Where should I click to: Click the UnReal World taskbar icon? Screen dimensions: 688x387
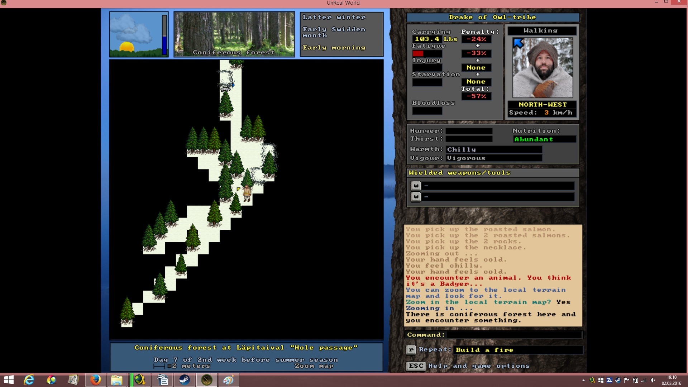coord(207,380)
